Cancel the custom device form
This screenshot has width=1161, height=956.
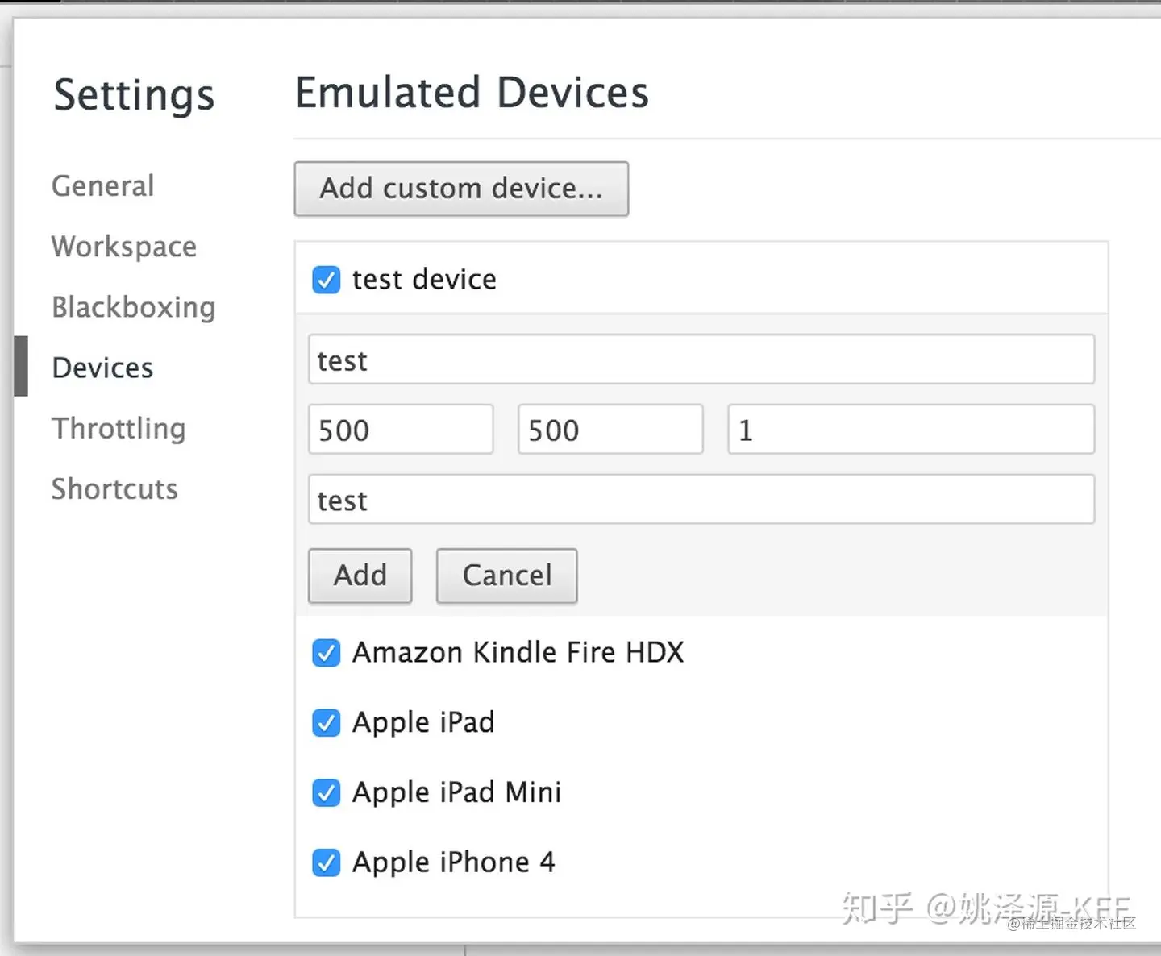coord(506,576)
